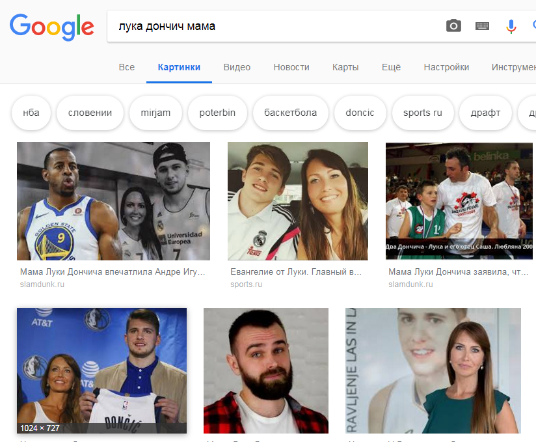This screenshot has height=442, width=536.
Task: Switch to the Видео tab
Action: 237,67
